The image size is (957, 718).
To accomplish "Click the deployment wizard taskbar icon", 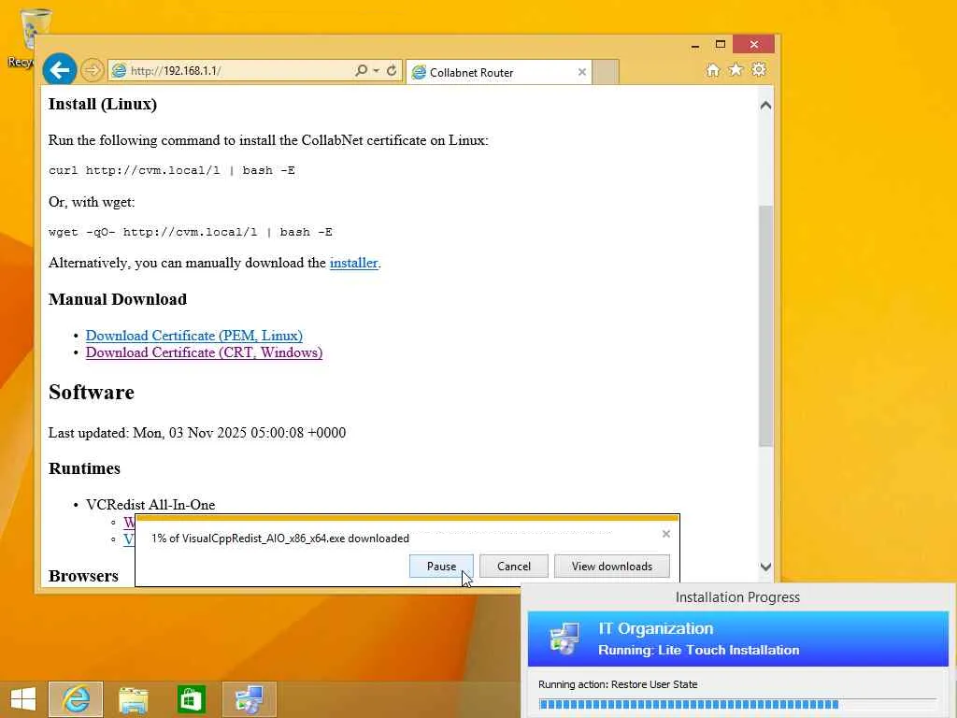I will click(249, 699).
